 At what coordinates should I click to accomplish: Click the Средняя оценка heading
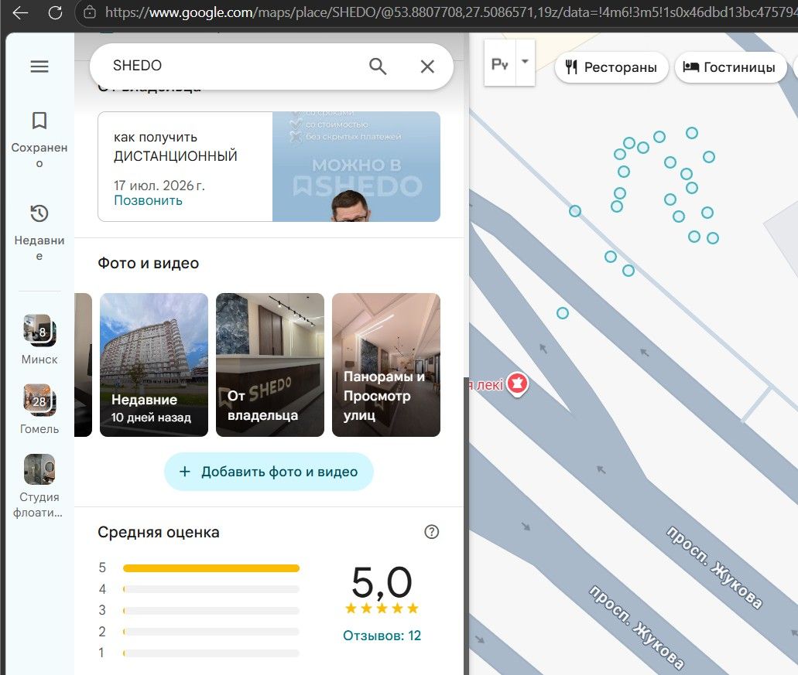tap(158, 532)
